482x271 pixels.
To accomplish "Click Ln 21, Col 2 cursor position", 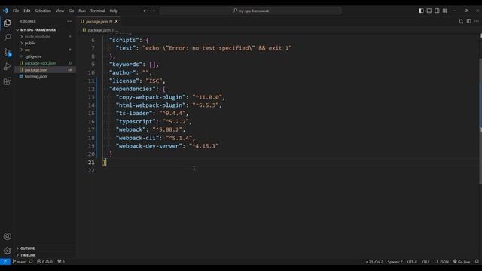I will tap(374, 262).
